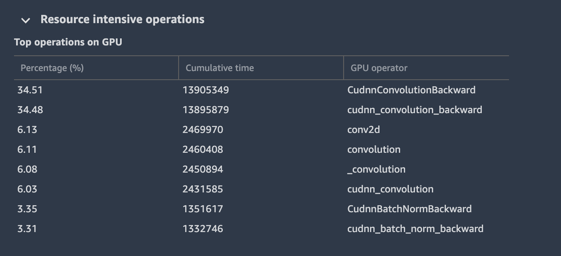Select the cudnn_convolution_backward operator cell
561x256 pixels.
coord(414,110)
